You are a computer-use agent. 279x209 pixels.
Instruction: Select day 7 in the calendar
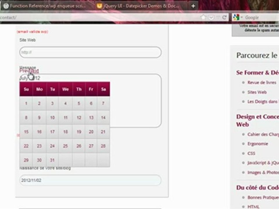103,103
